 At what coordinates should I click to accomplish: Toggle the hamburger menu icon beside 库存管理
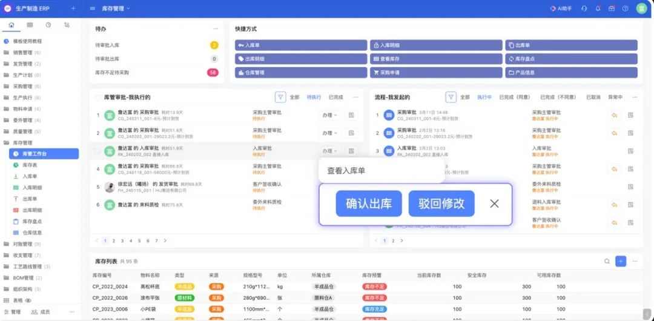coord(93,8)
